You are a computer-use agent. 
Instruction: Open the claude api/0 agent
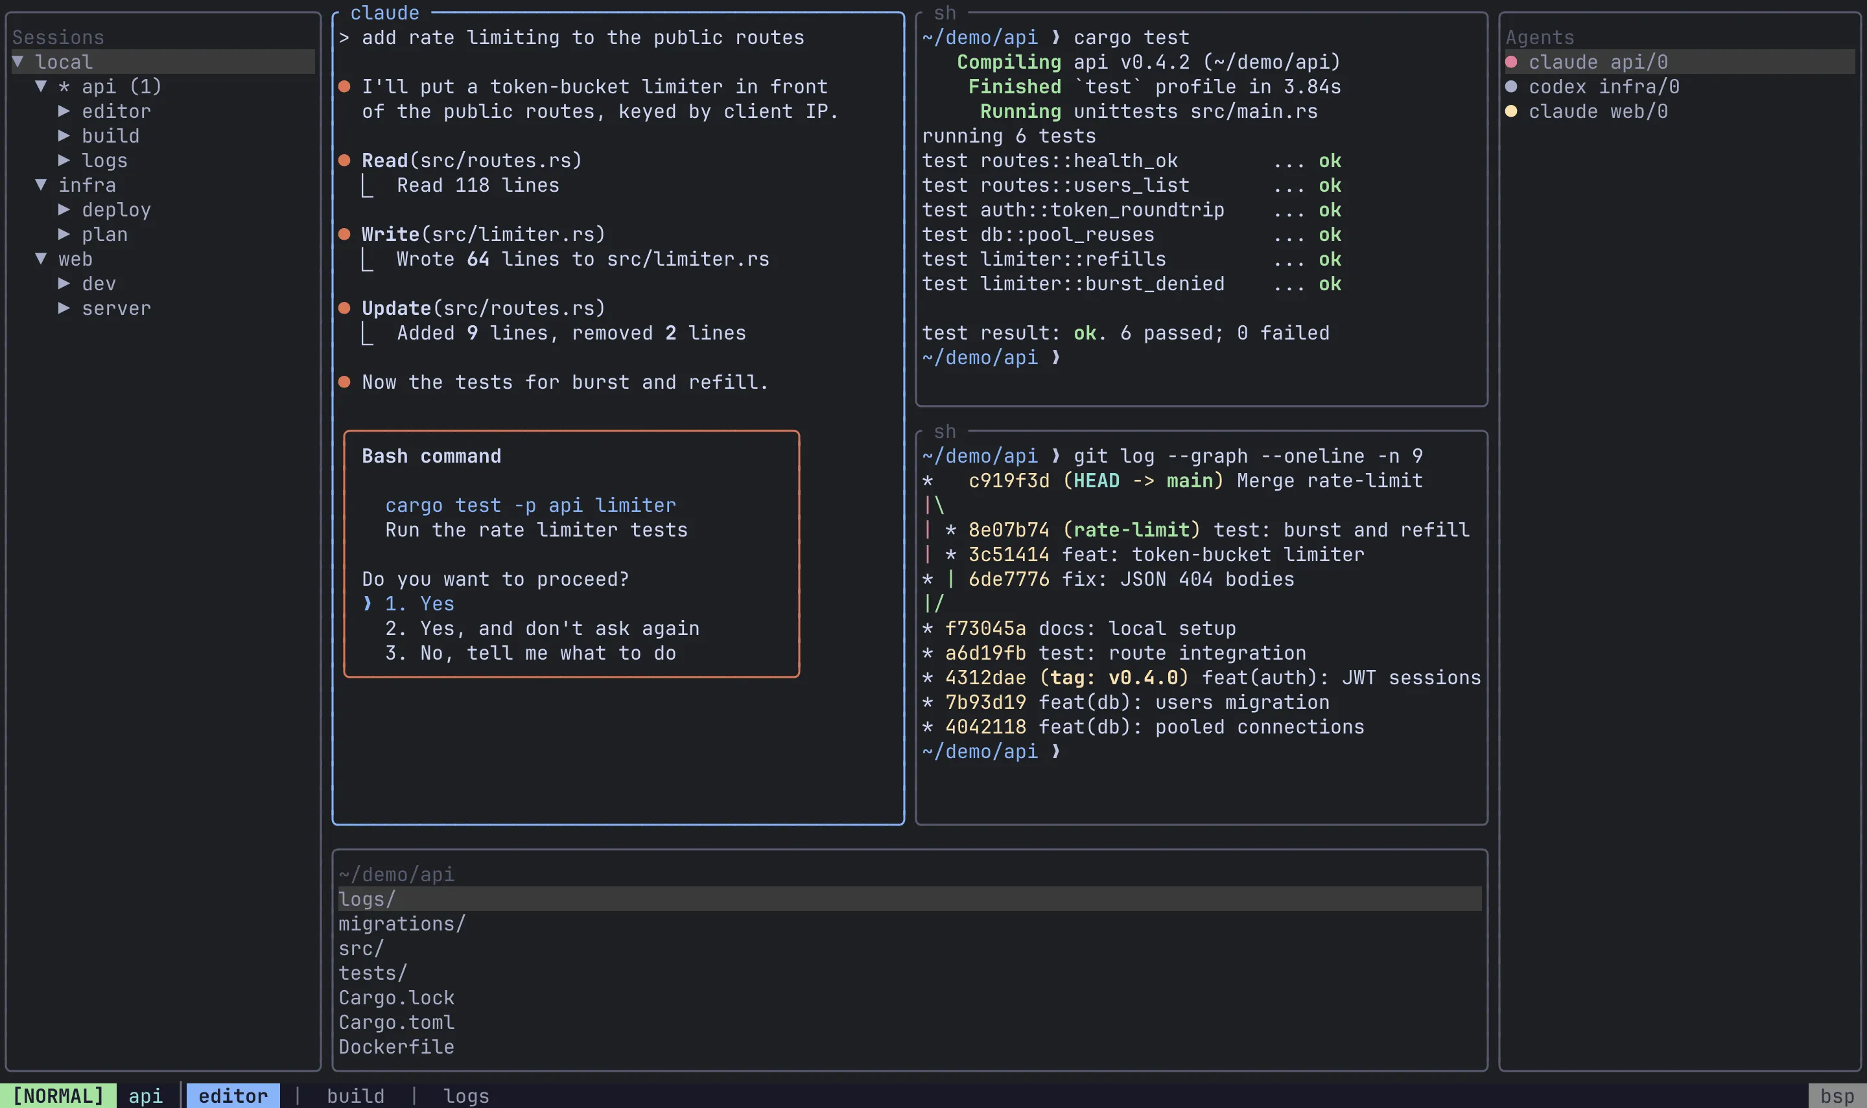(x=1680, y=62)
